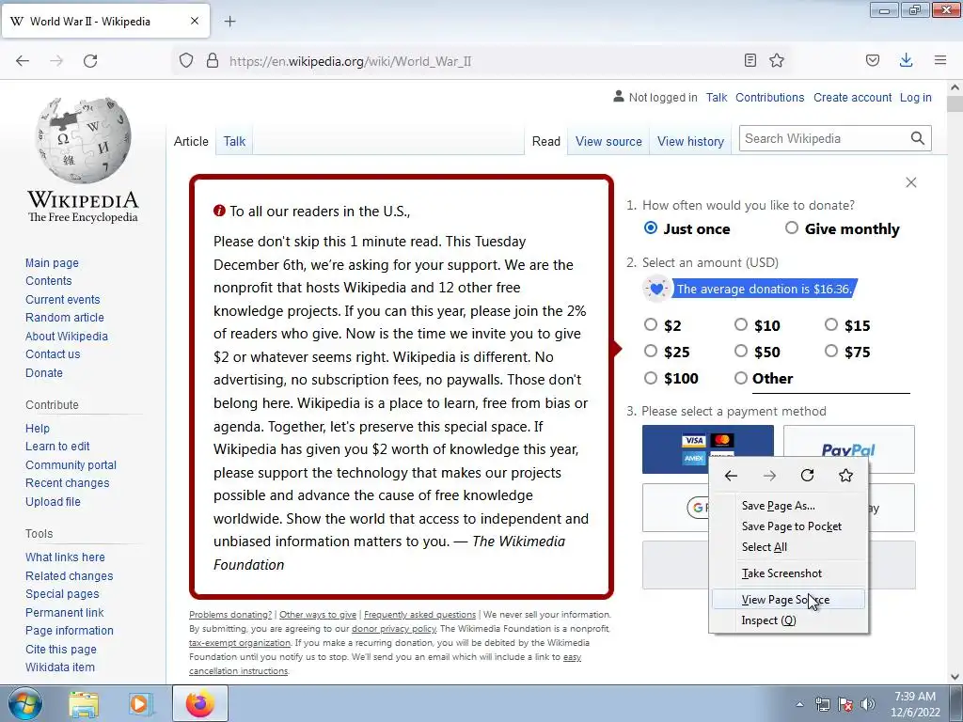Choose the $10 donation amount

tap(741, 324)
